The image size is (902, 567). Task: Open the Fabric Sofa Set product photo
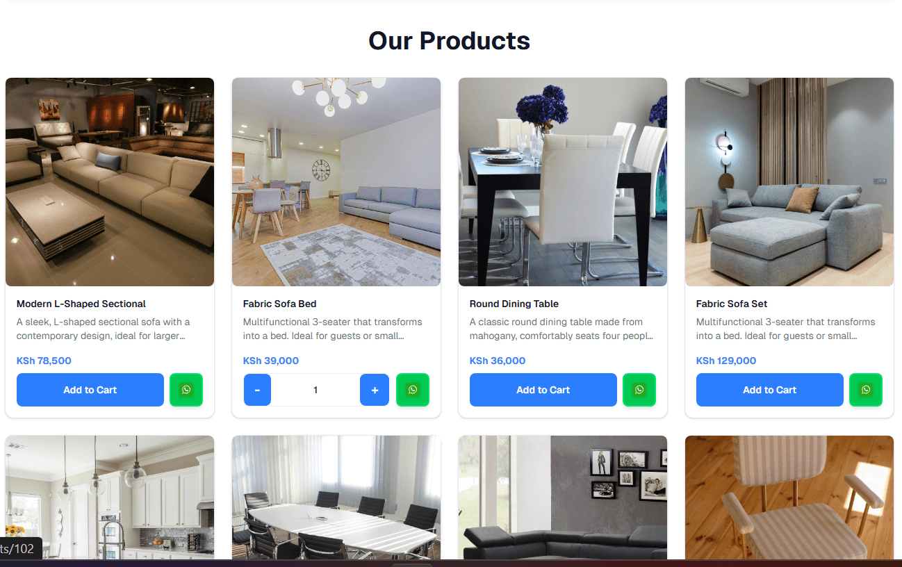click(789, 182)
